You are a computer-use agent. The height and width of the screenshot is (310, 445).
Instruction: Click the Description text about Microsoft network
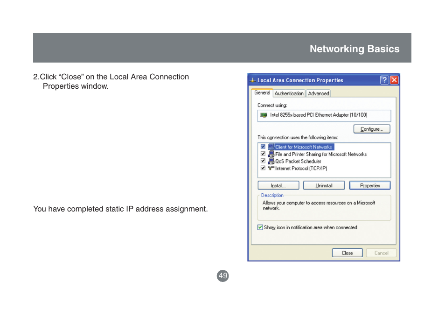pos(319,205)
